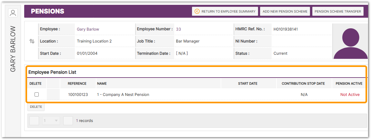Viewport: 371px width, 140px height.
Task: Click the Pension Active column header
Action: click(349, 84)
